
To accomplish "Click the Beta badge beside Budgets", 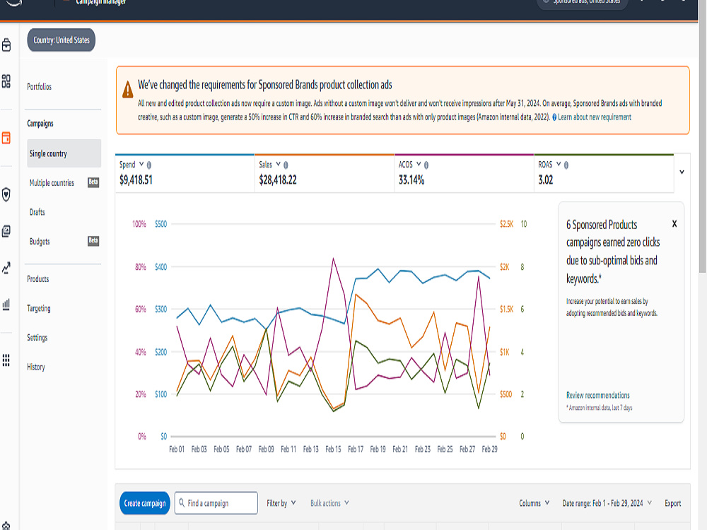I will click(93, 241).
